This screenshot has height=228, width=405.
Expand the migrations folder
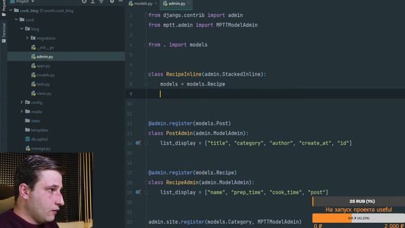(x=27, y=38)
